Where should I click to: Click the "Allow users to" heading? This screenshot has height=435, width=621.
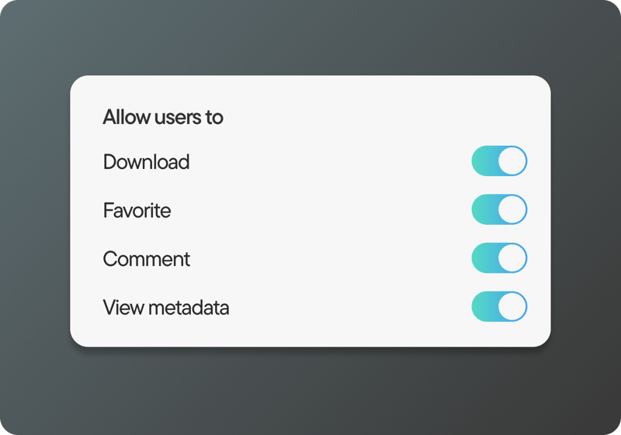163,117
